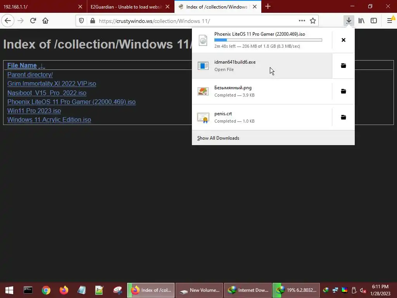397x298 pixels.
Task: Open the Безымянный.png download entry
Action: (x=262, y=91)
